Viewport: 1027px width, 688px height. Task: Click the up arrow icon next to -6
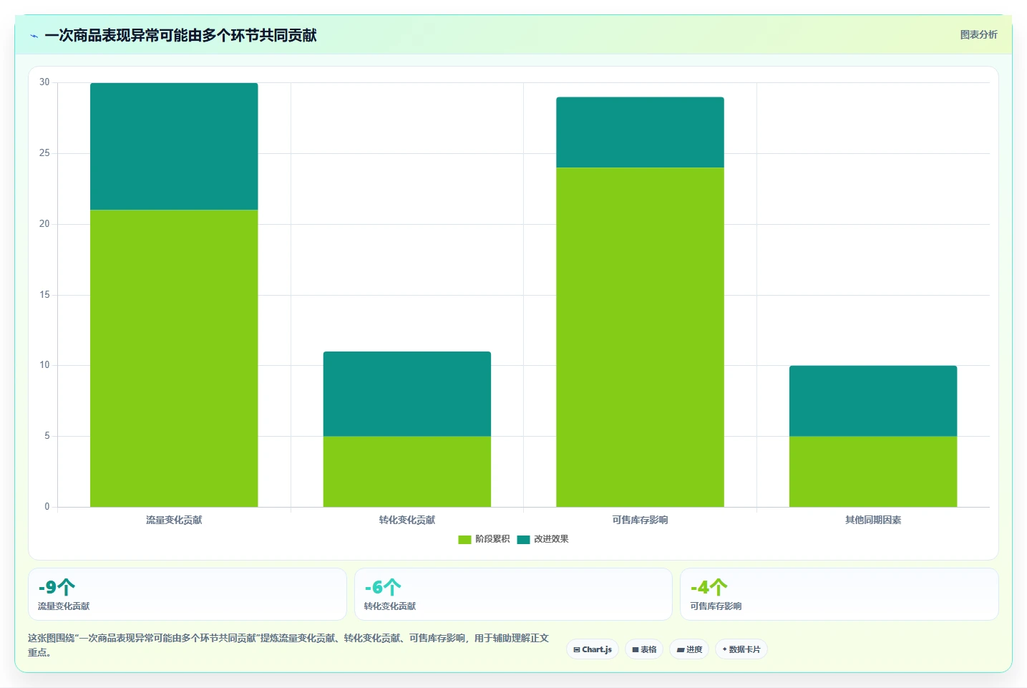click(392, 587)
